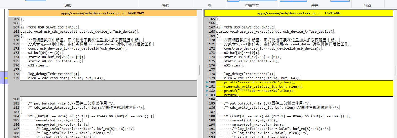Click the cdc_read_data line 179 in the left pane

tap(66, 78)
